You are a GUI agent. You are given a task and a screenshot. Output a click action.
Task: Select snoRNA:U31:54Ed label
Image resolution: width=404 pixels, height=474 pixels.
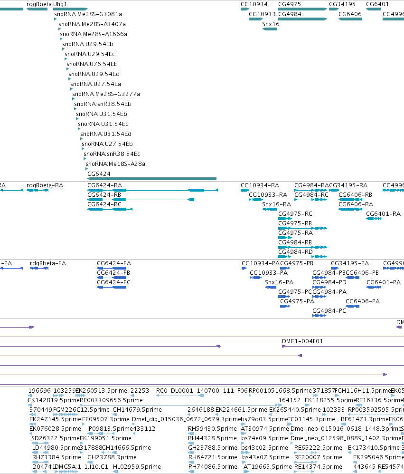click(106, 134)
